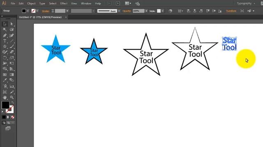The height and width of the screenshot is (147, 263).
Task: Select the Selection tool (black arrow)
Action: tap(5, 24)
